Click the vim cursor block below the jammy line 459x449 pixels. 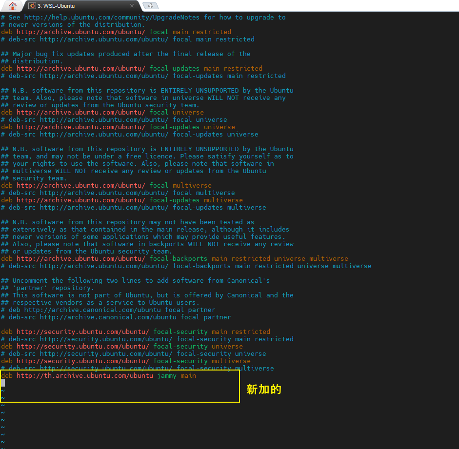pyautogui.click(x=3, y=383)
